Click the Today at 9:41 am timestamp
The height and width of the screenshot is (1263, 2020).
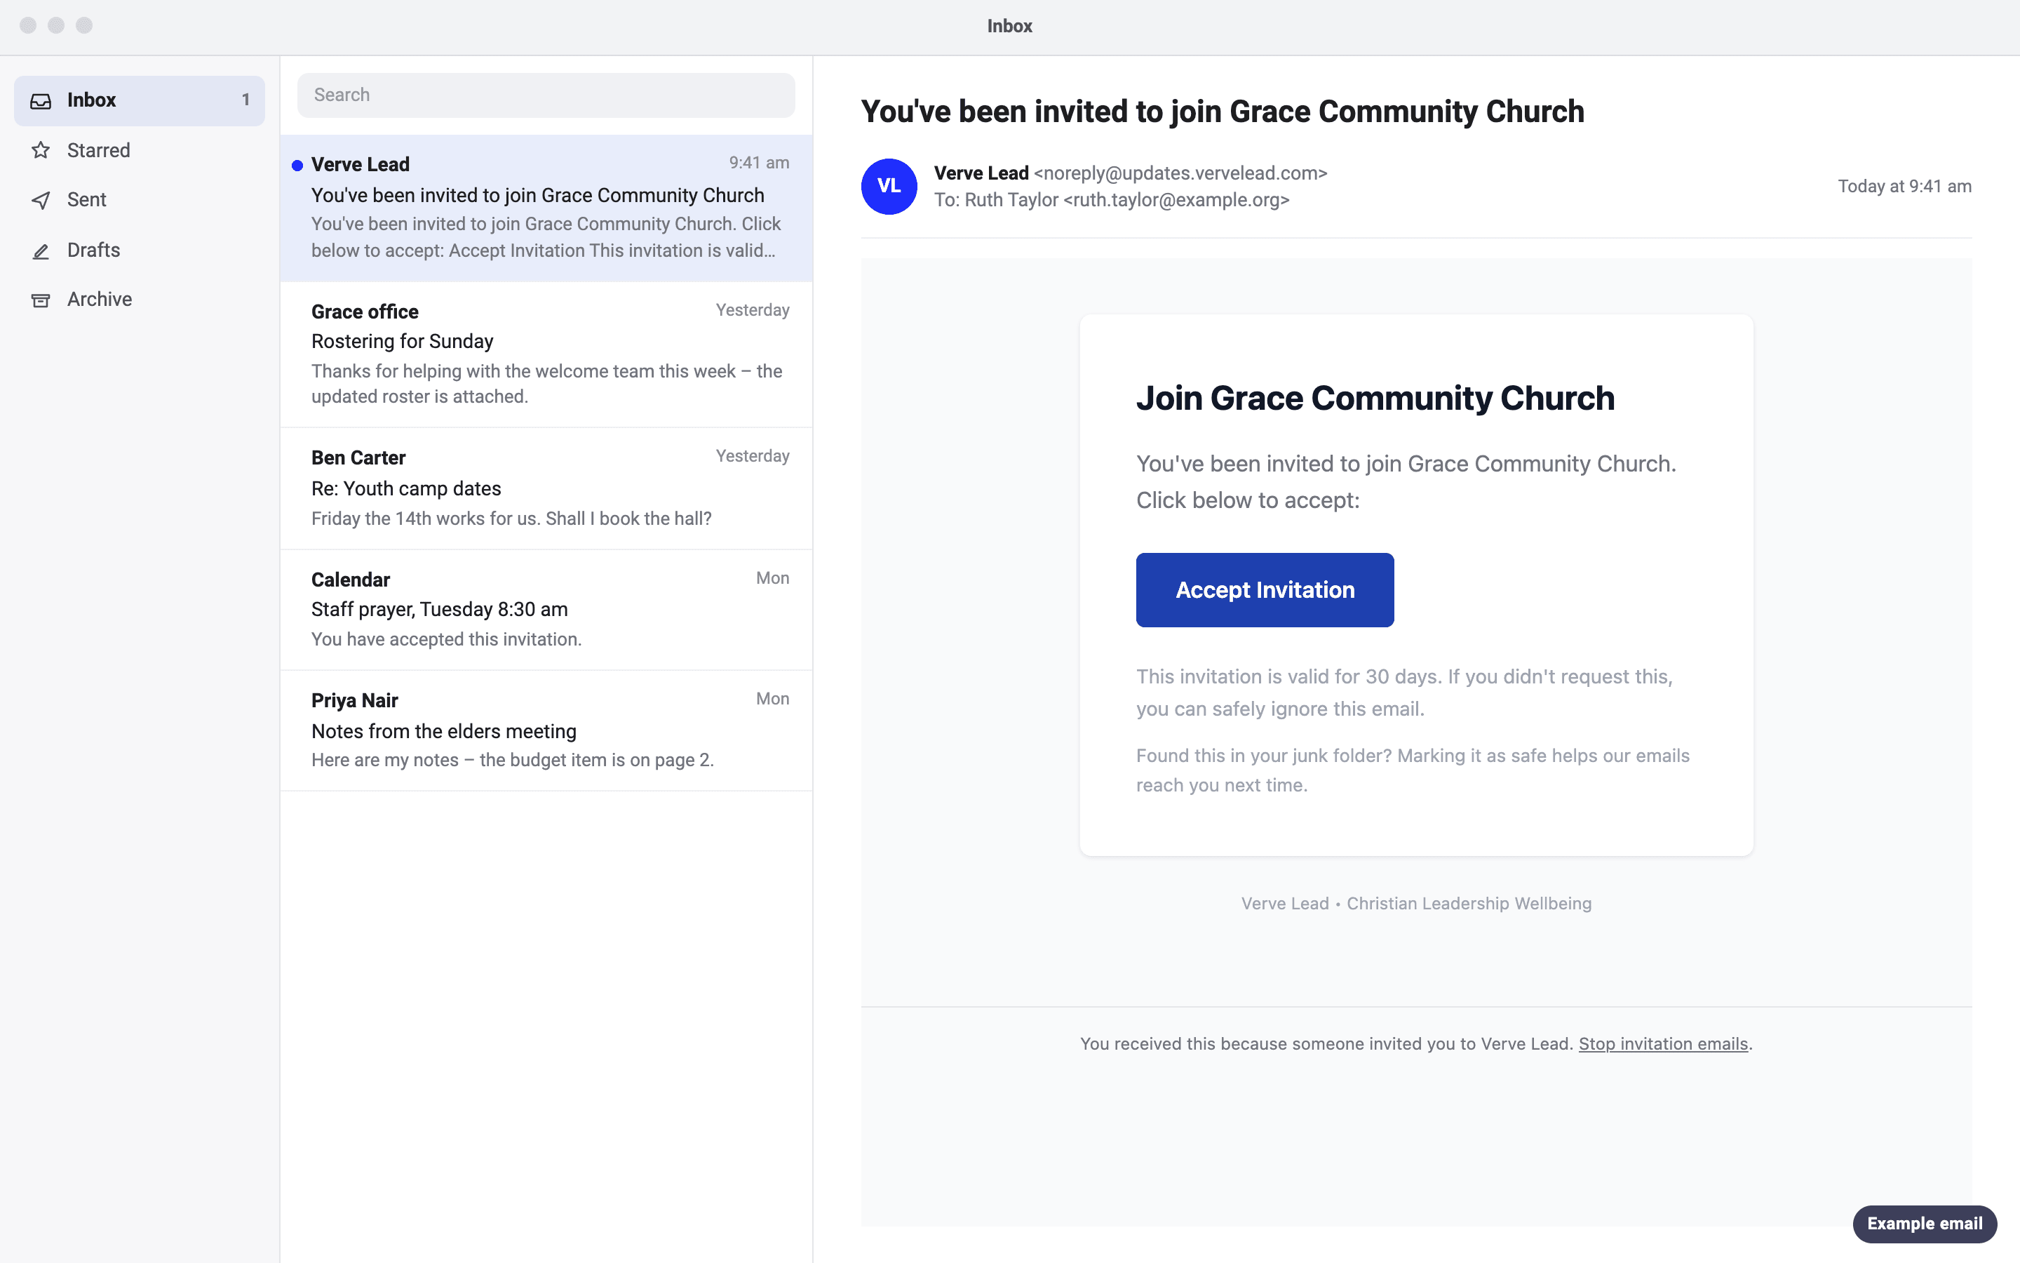click(x=1904, y=186)
